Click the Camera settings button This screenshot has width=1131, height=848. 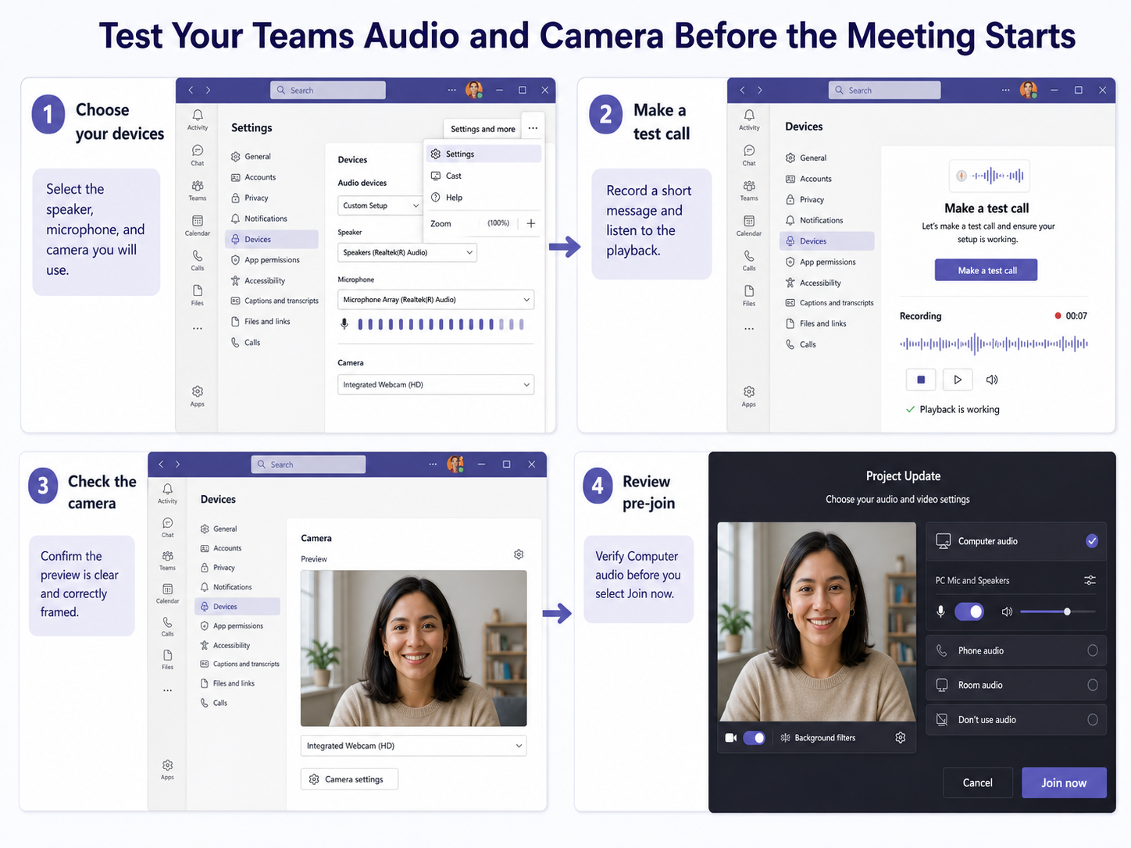349,779
